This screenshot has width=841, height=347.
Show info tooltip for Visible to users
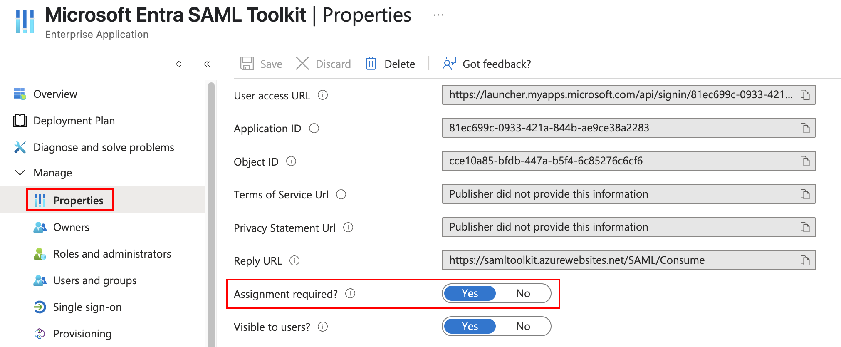[323, 327]
